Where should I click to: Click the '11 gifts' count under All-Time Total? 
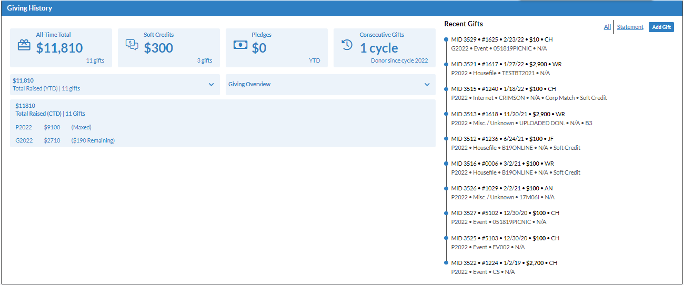(95, 60)
